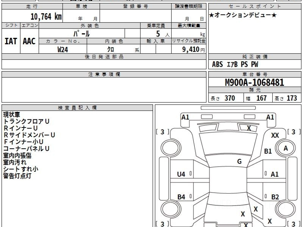Click the wheel circle marked A
This screenshot has width=303, height=227.
click(286, 149)
